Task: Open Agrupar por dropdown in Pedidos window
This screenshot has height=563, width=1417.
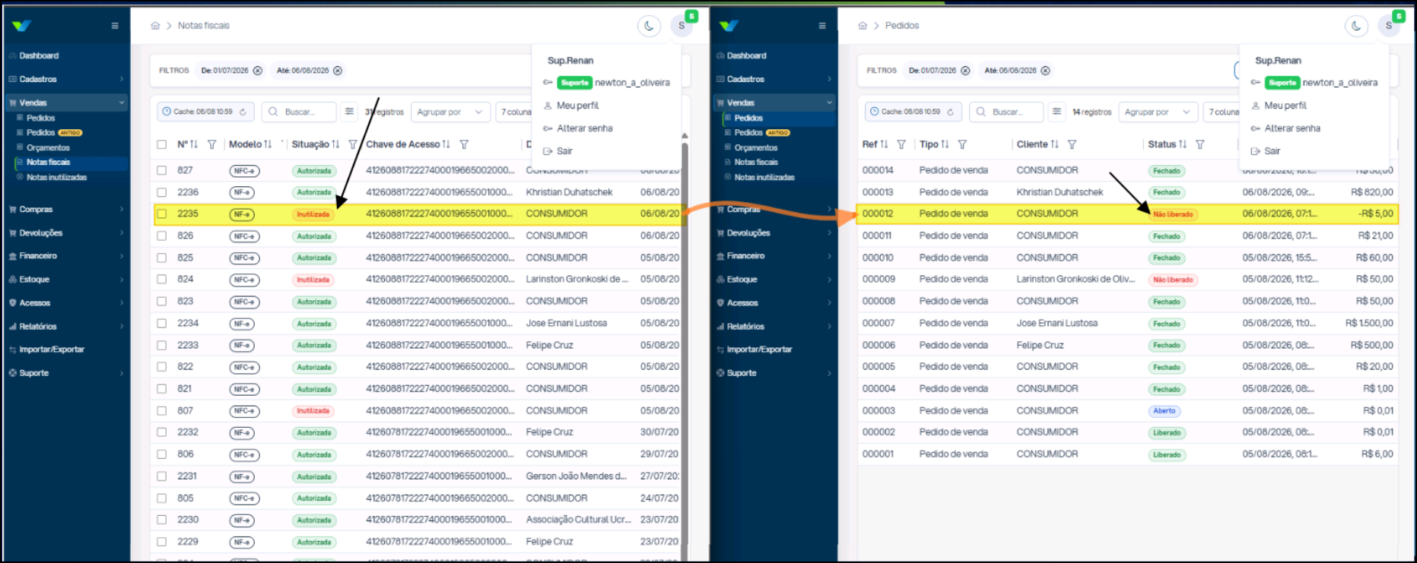Action: click(x=1158, y=112)
